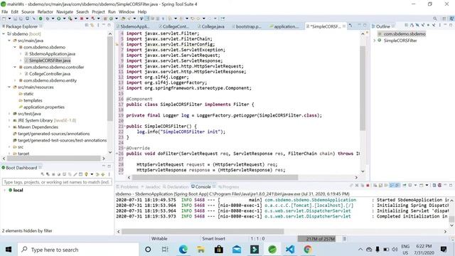Click the green Run toolbar button
This screenshot has width=455, height=256.
click(x=58, y=18)
